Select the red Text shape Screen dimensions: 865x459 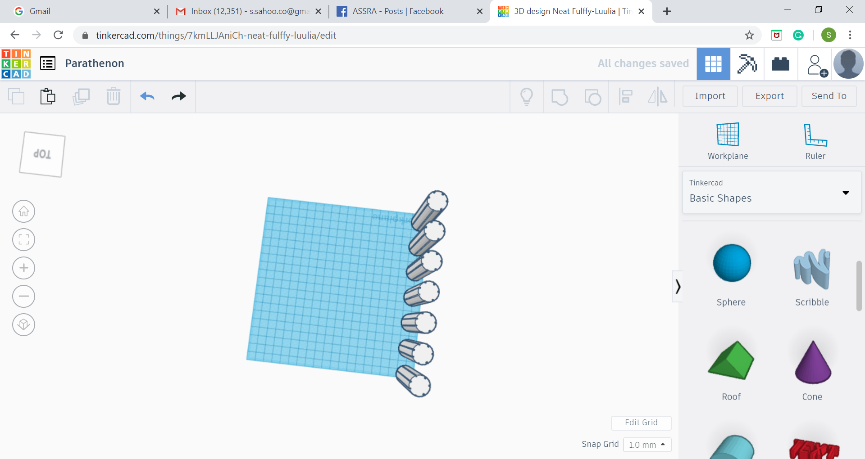tap(814, 448)
